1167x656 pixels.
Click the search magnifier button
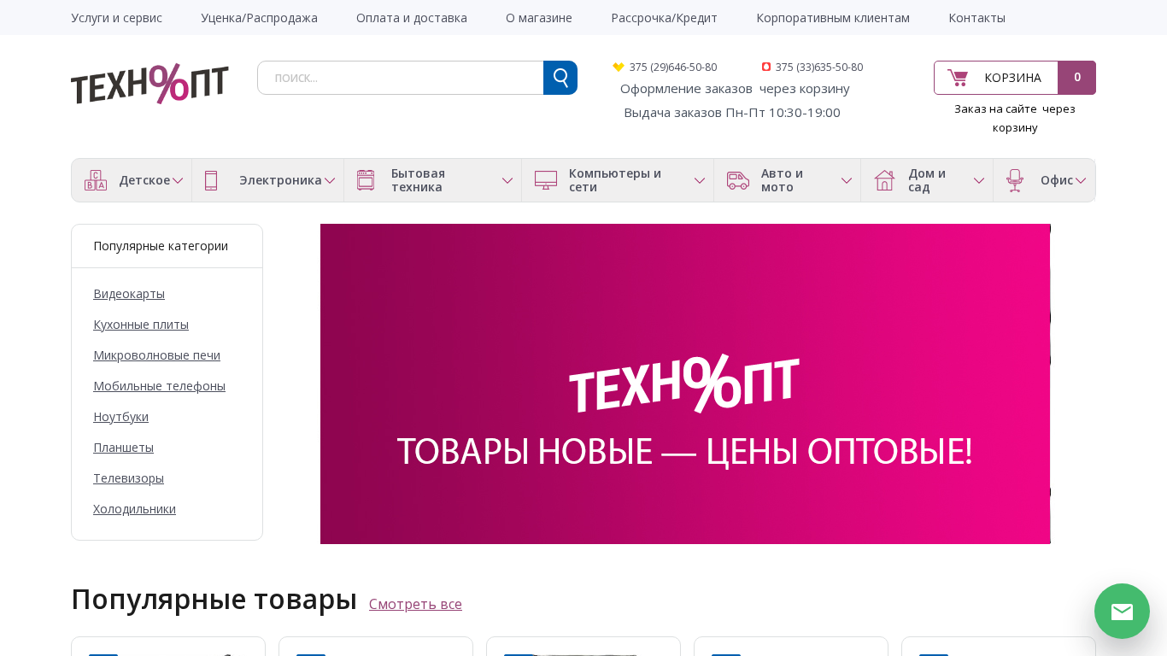(560, 78)
